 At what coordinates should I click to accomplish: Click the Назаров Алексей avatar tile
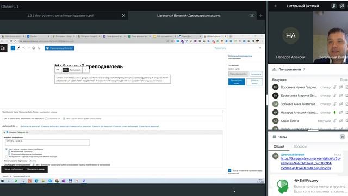click(x=290, y=38)
